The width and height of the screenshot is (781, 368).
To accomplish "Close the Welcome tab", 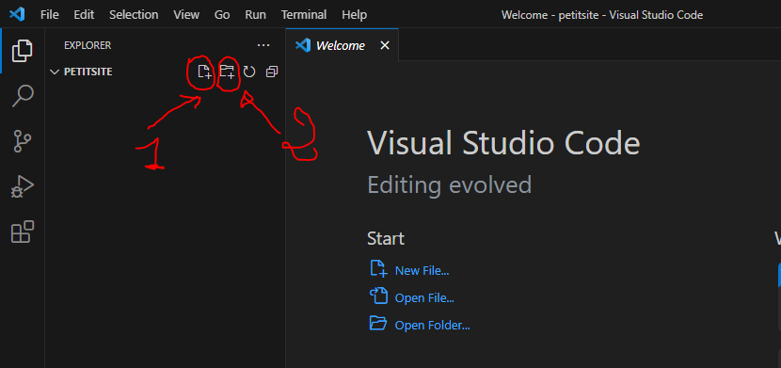I will click(385, 45).
